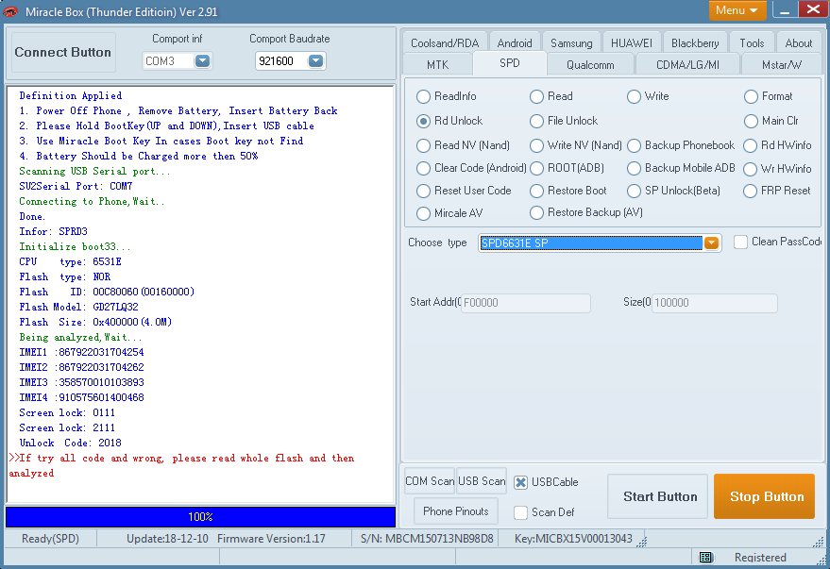Open the Tools tab
Screen dimensions: 830x569
click(752, 42)
